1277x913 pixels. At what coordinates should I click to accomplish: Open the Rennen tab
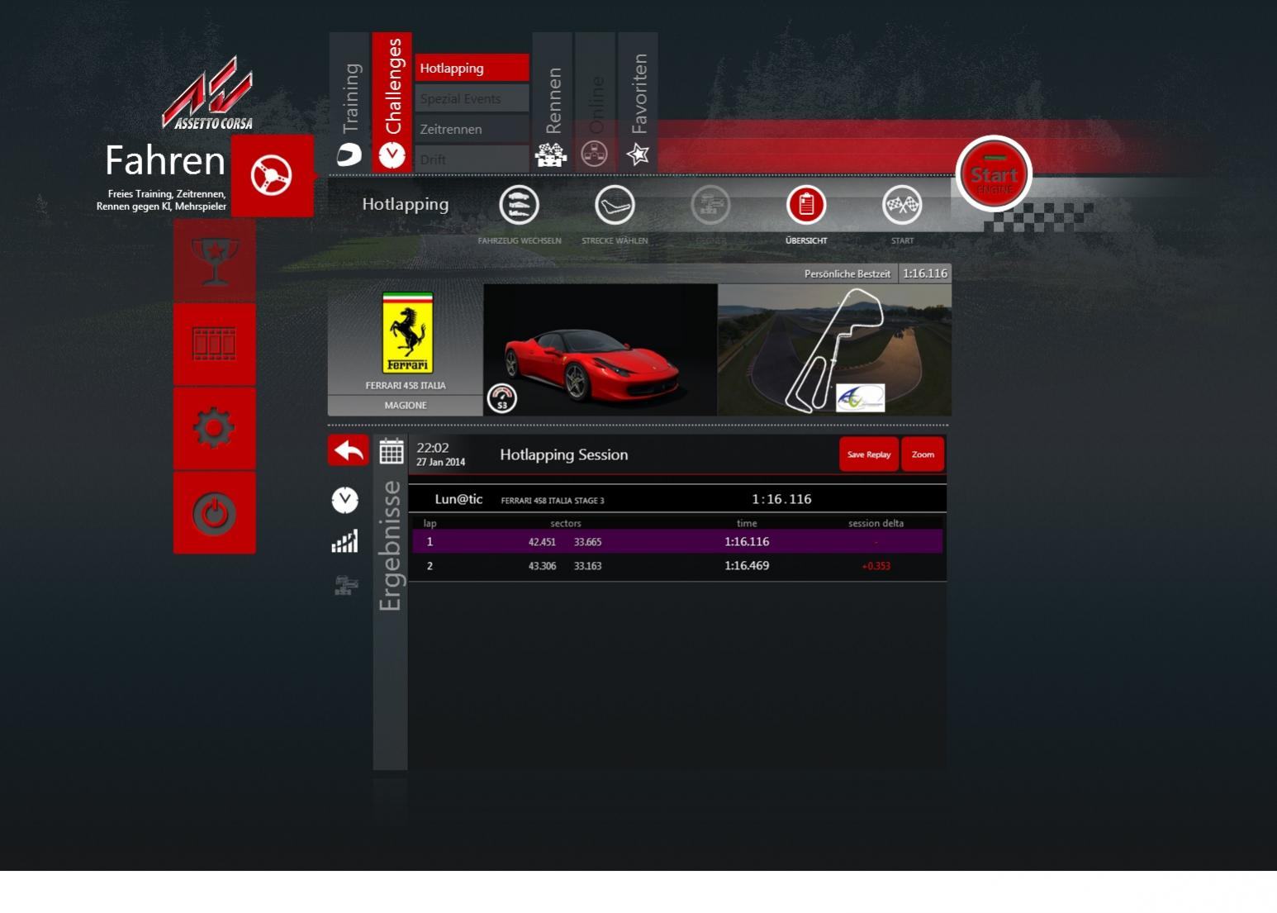[x=553, y=102]
